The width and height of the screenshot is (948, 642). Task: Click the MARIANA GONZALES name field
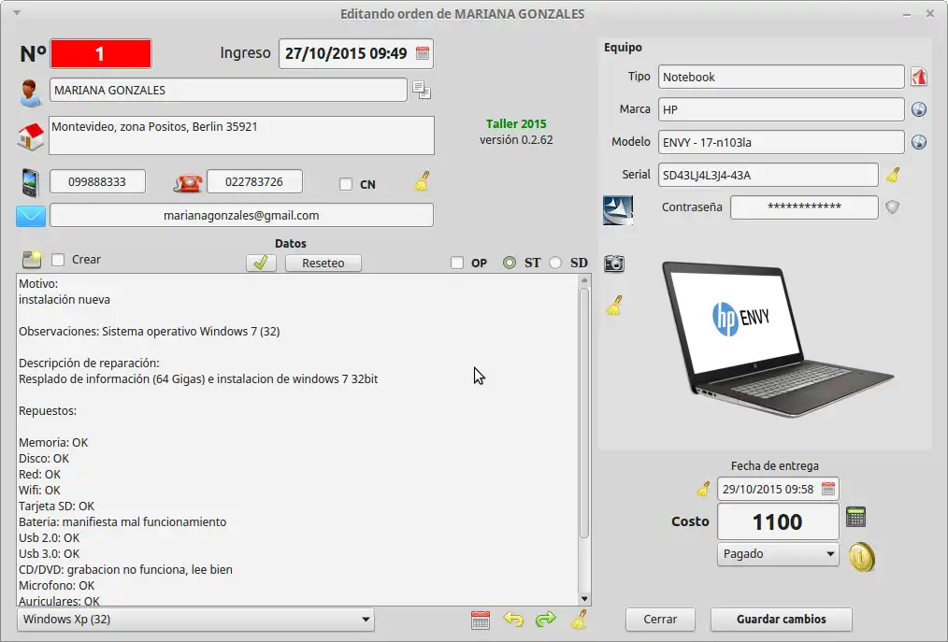click(x=228, y=90)
